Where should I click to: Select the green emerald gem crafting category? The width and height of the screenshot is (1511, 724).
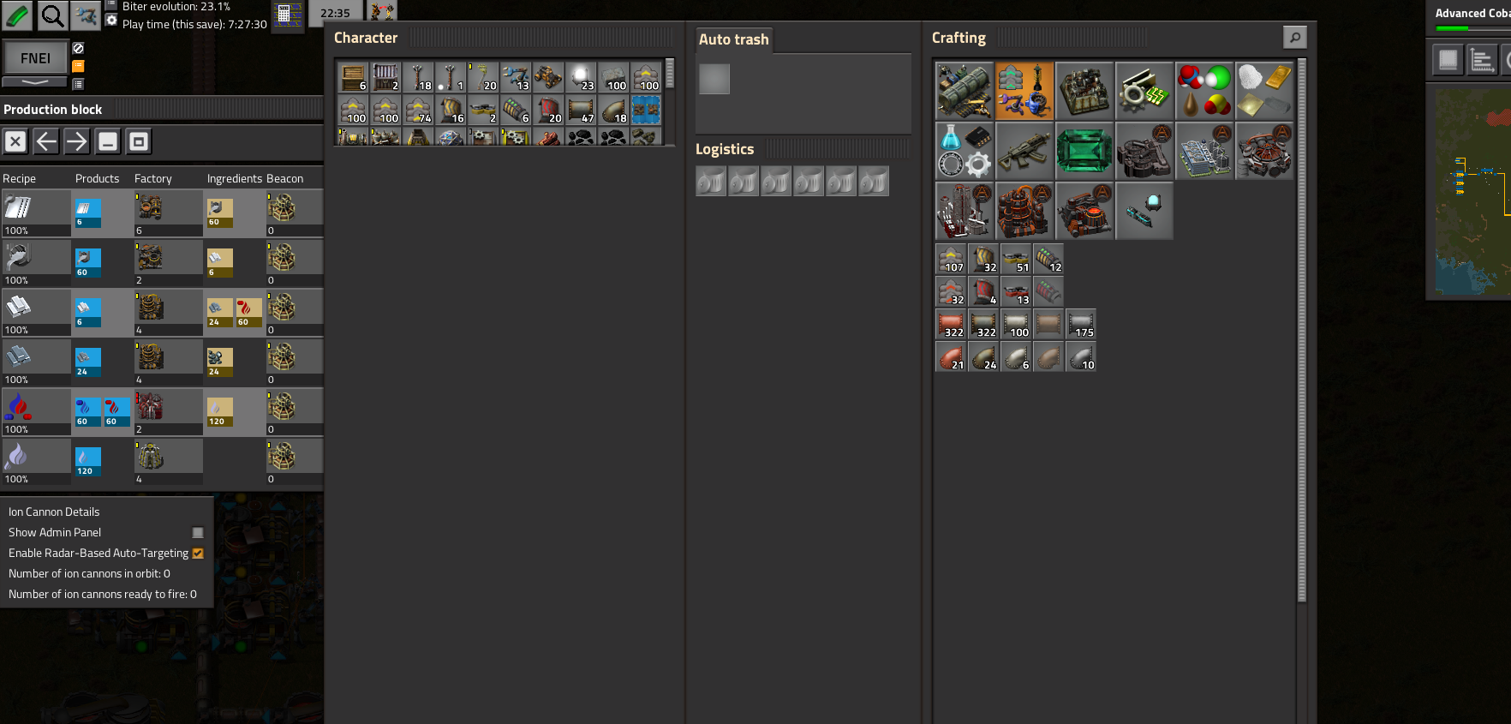coord(1084,151)
